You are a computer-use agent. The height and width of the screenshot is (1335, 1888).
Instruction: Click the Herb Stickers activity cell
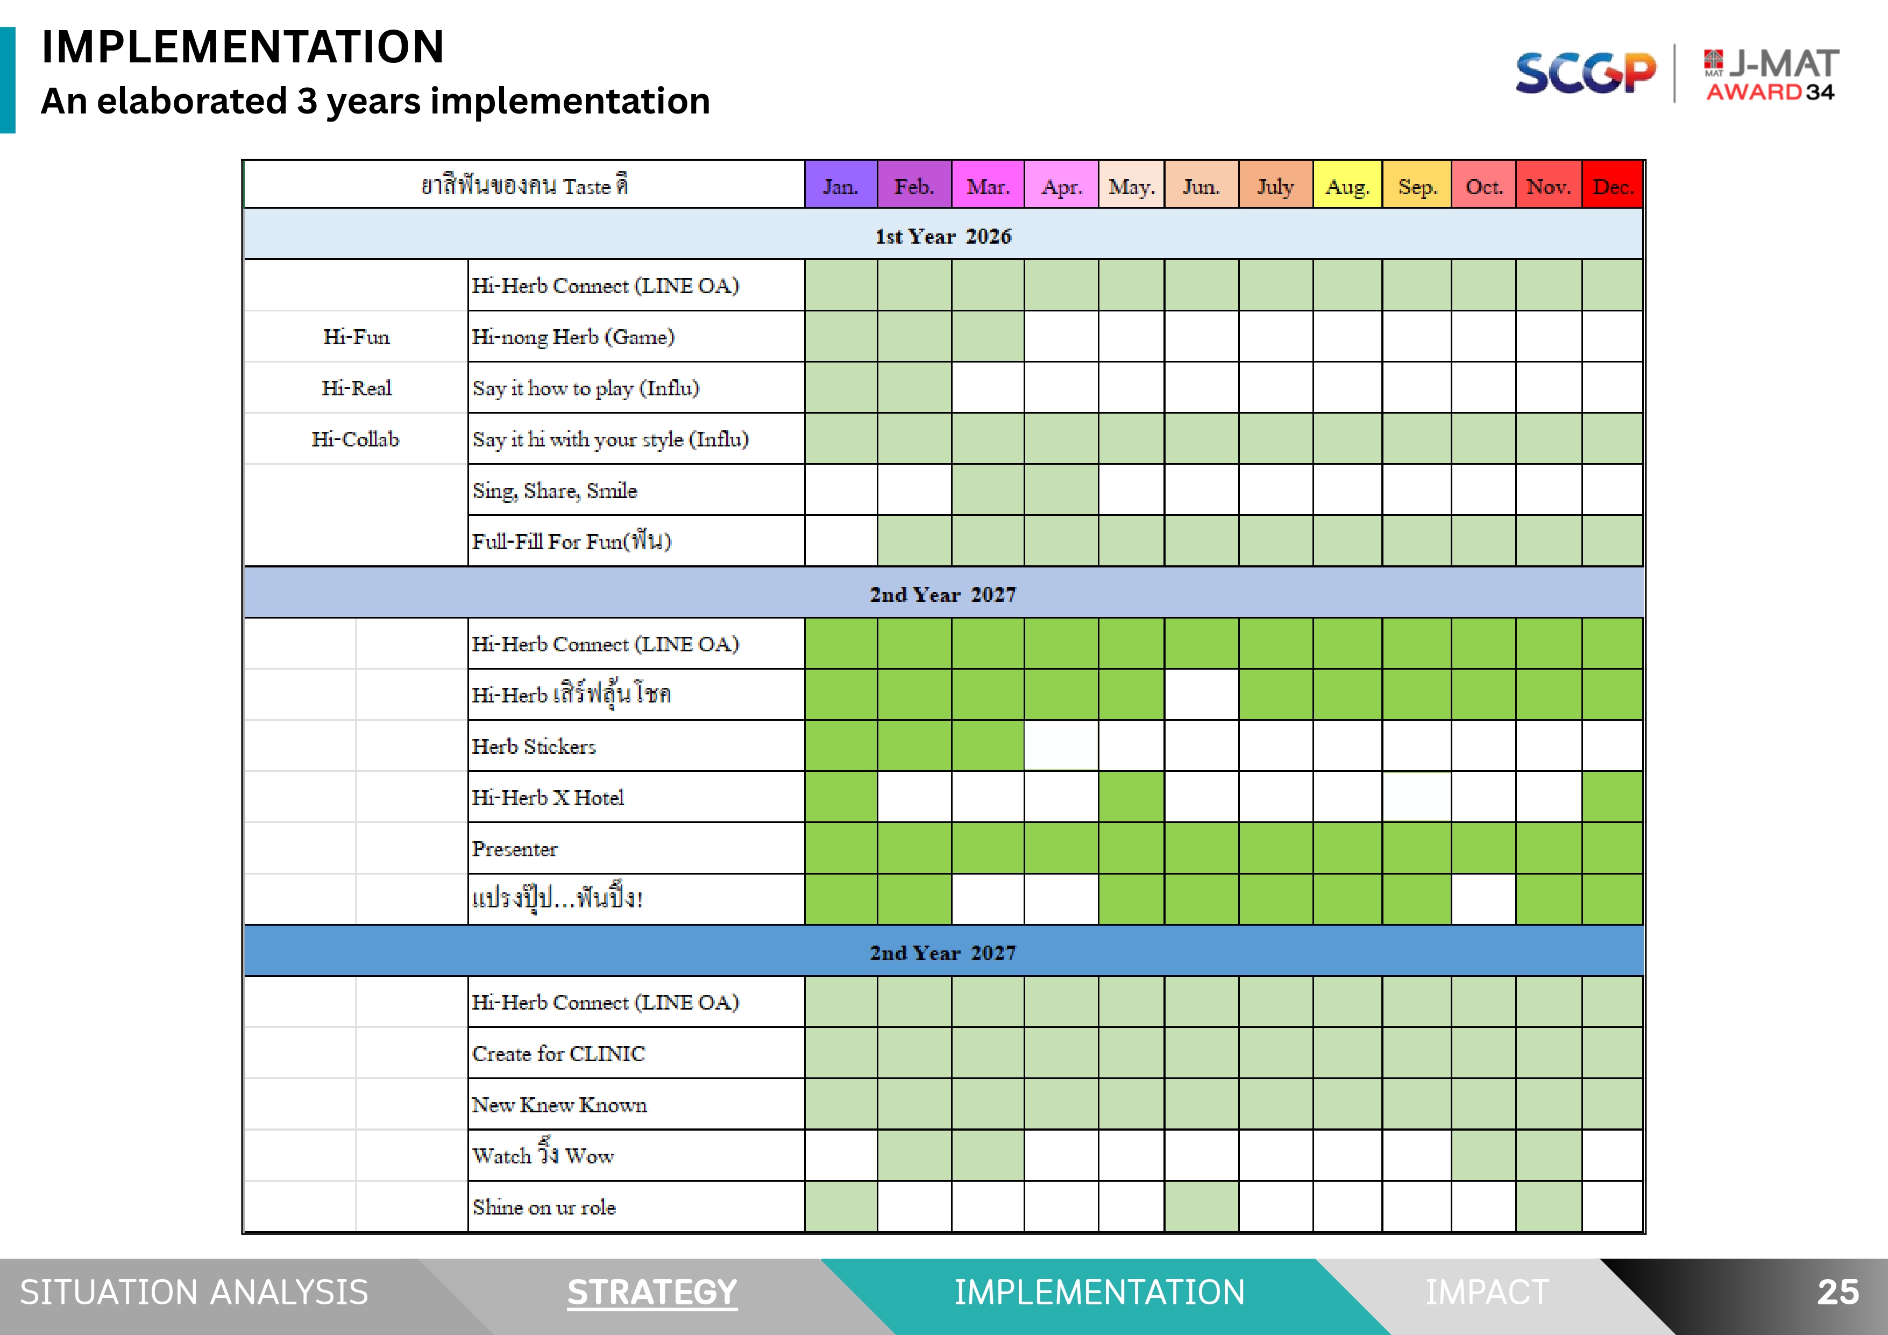click(534, 747)
